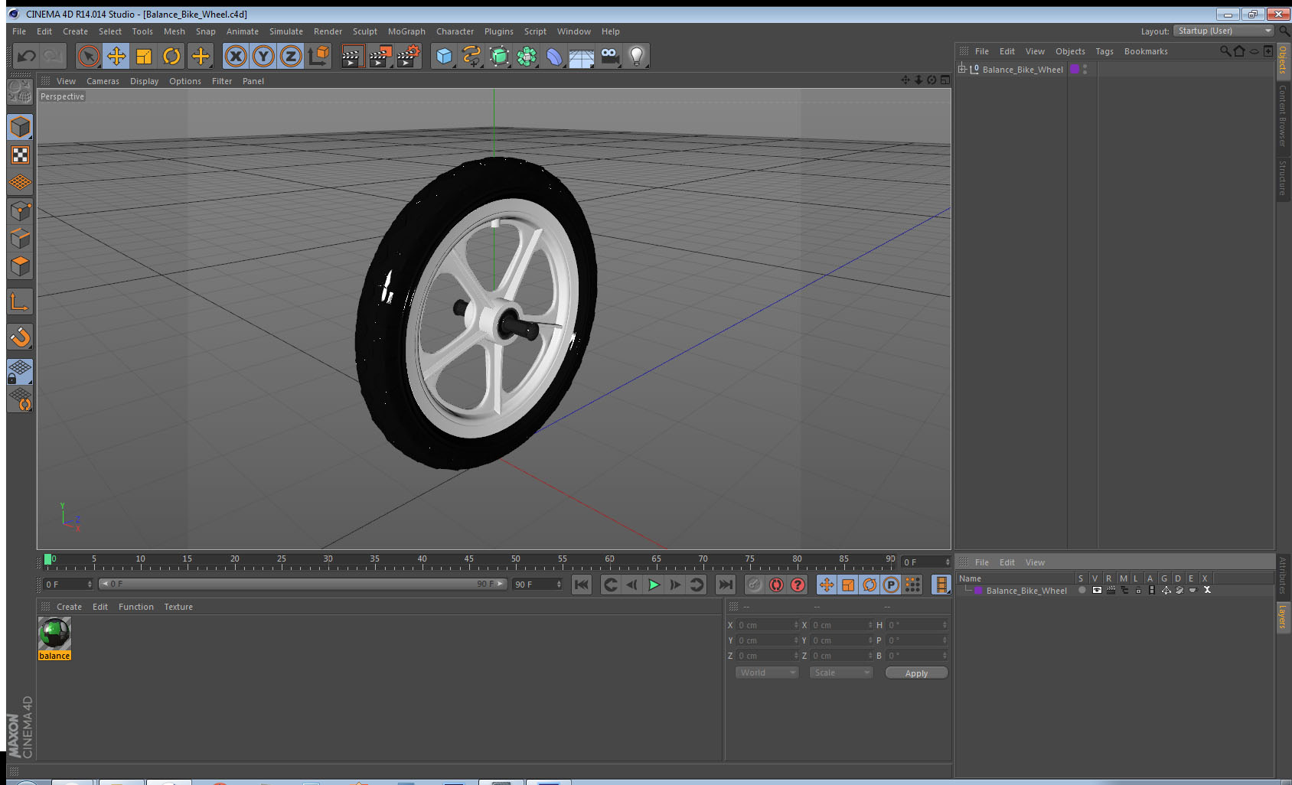
Task: Expand Balance_Bike_Wheel object hierarchy
Action: pos(962,69)
